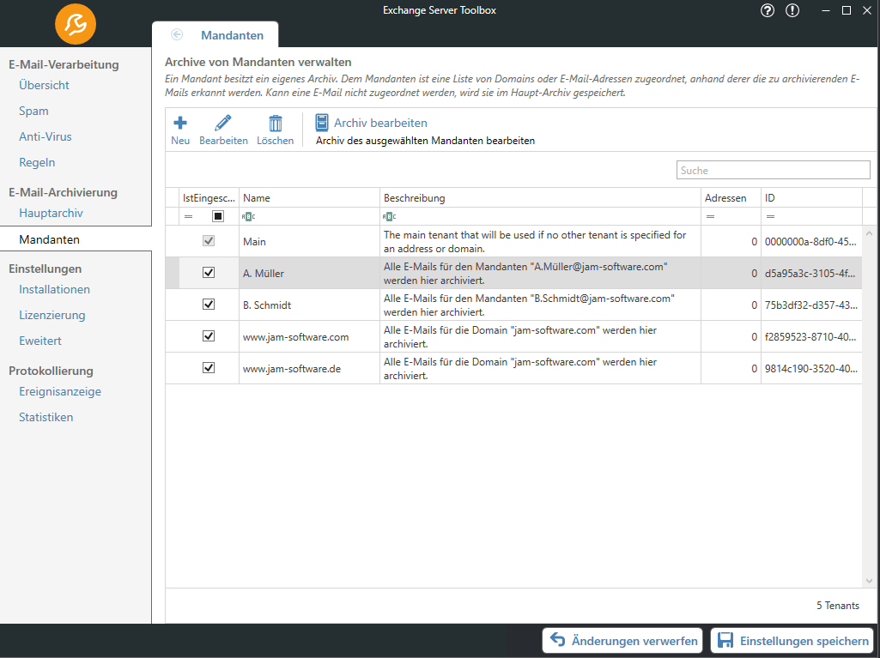The image size is (880, 658).
Task: Select www.jam-software.de name cell
Action: 309,369
